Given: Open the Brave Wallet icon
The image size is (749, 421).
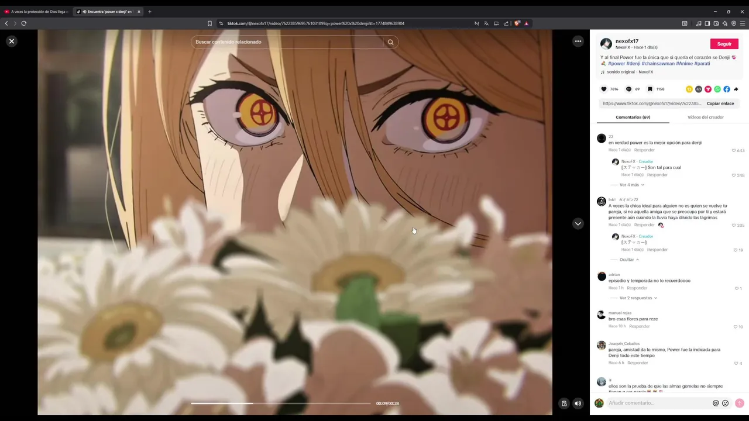Looking at the screenshot, I should pos(716,23).
